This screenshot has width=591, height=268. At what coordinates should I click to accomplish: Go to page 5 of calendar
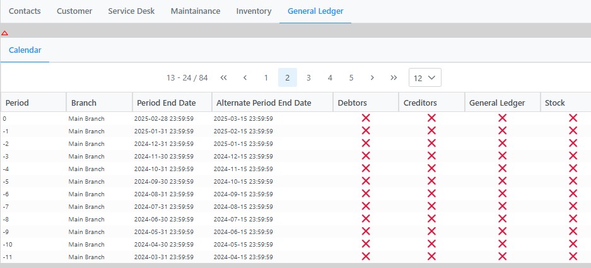pos(351,77)
